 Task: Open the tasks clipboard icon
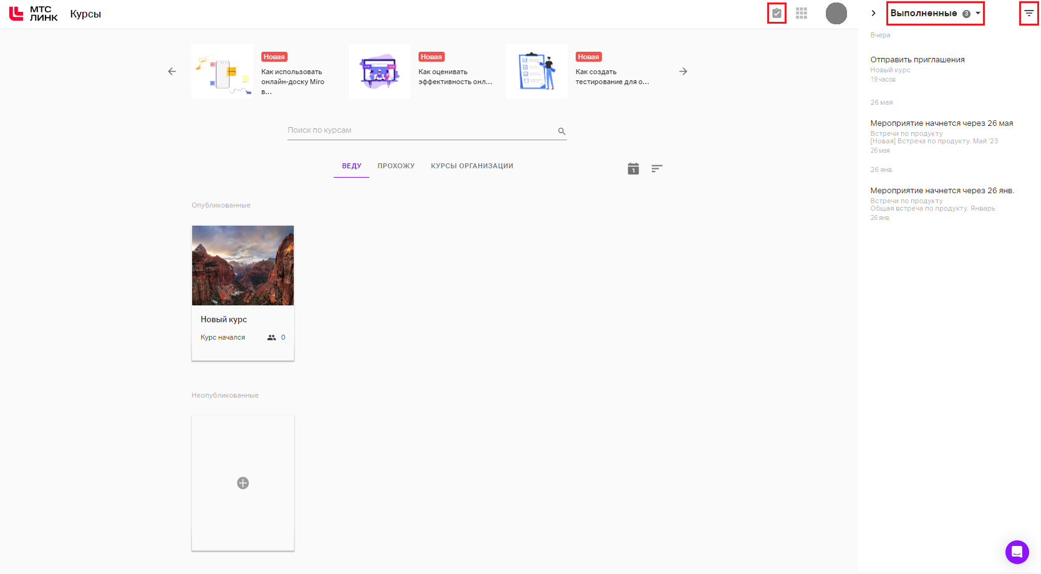coord(777,13)
